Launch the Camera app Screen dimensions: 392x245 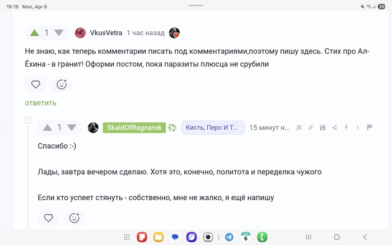point(208,237)
